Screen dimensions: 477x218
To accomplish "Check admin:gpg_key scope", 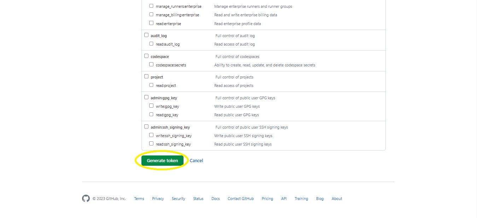I will tap(146, 98).
